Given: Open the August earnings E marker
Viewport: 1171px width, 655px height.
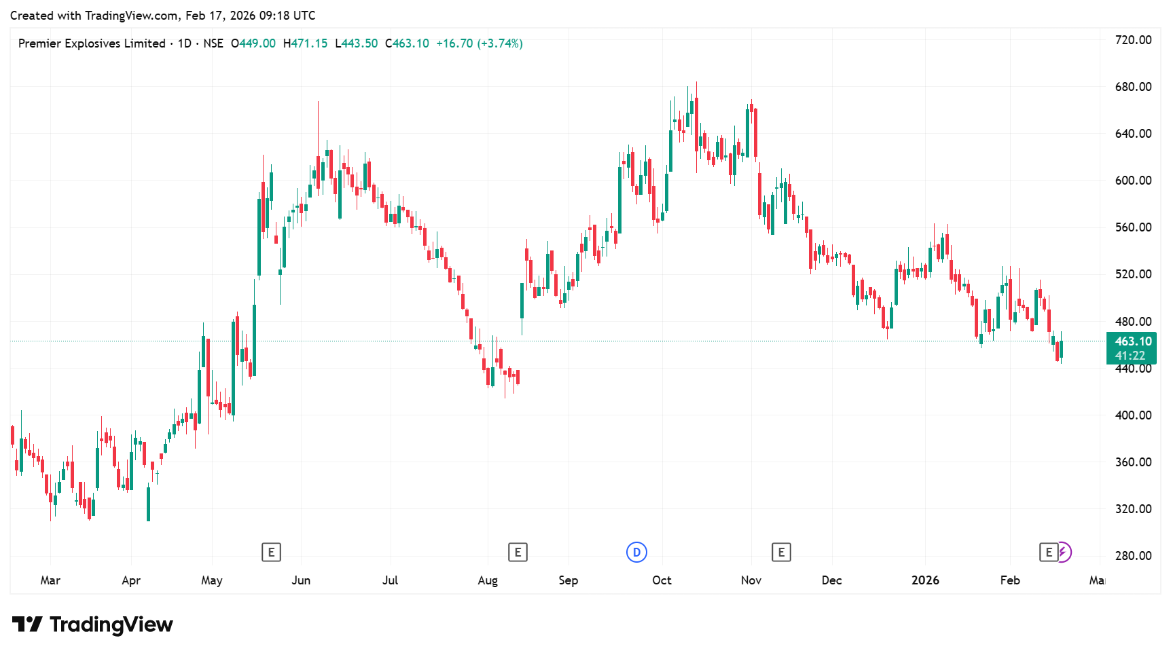Looking at the screenshot, I should [518, 553].
